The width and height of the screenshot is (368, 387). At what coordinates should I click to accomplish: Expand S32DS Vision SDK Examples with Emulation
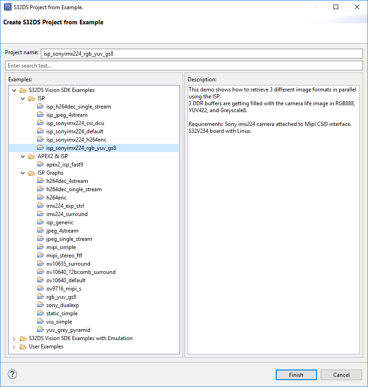tap(14, 338)
